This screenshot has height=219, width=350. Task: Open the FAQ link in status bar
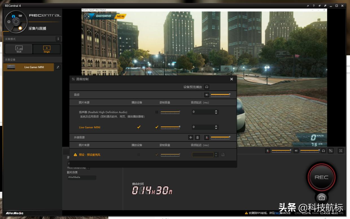tap(277, 213)
